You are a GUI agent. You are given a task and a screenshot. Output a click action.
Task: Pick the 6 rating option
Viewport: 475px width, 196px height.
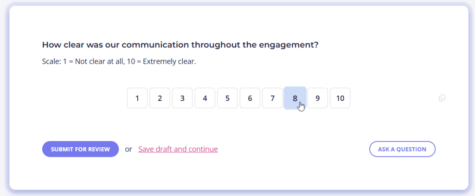(x=250, y=98)
